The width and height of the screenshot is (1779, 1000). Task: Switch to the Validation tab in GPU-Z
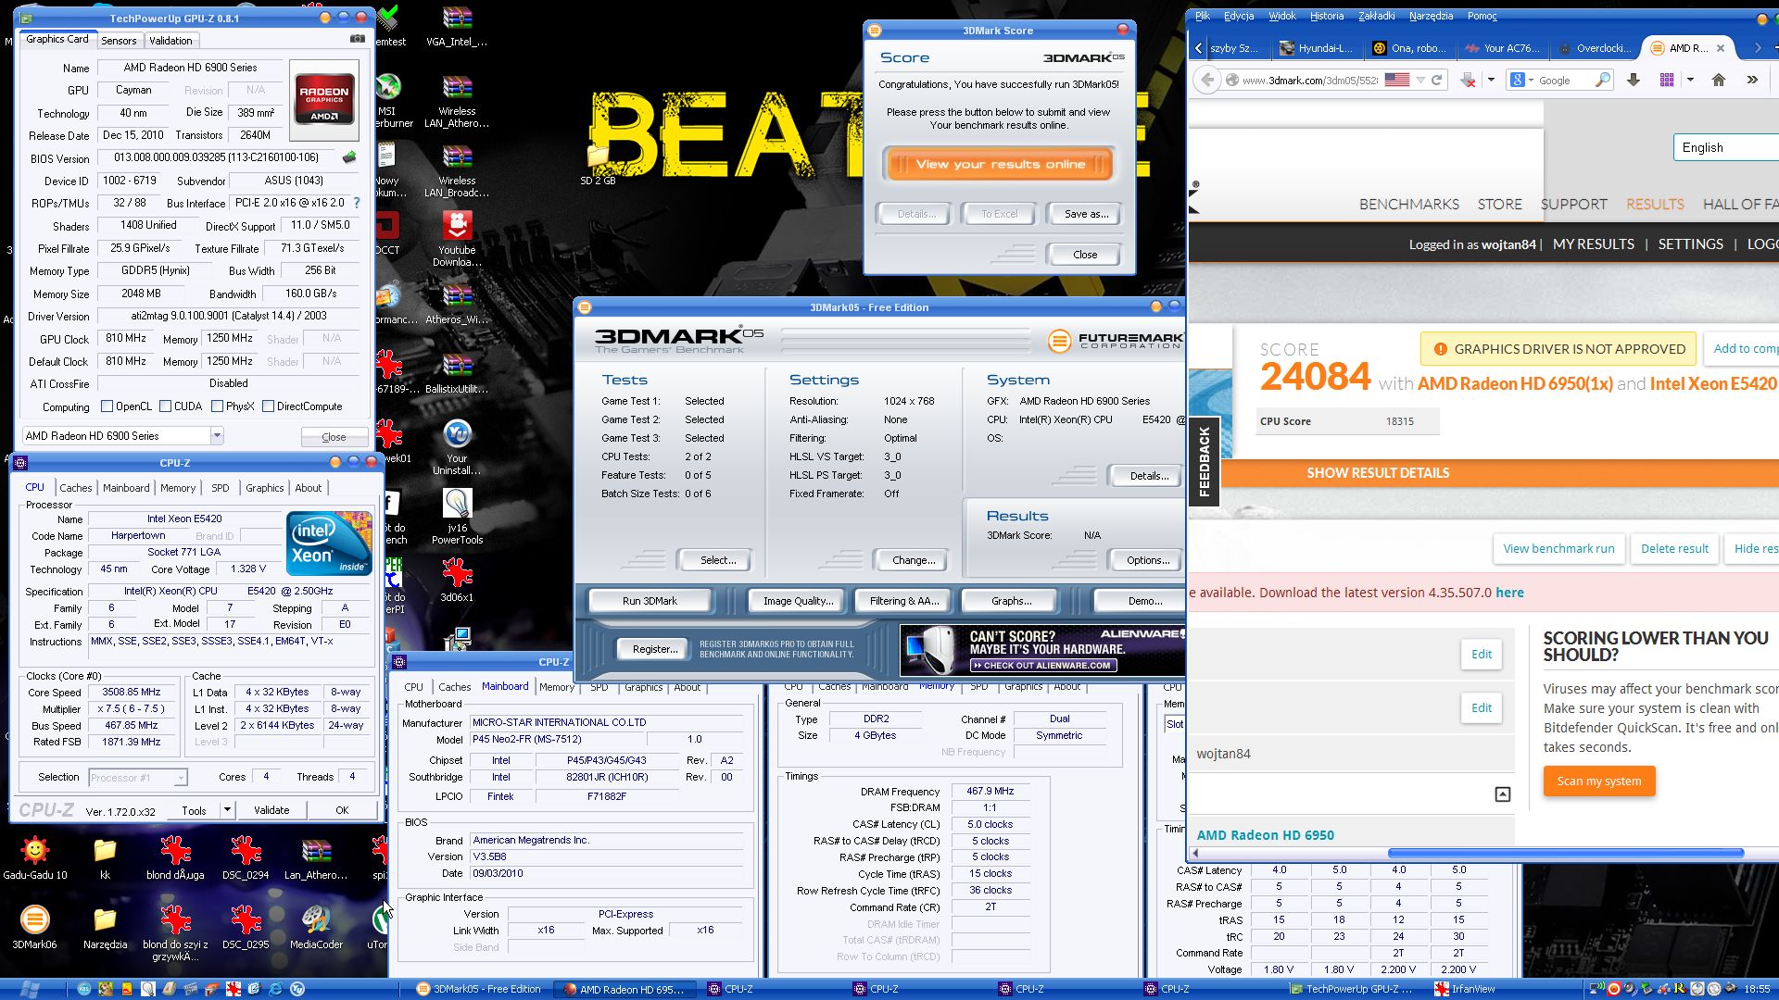click(171, 41)
